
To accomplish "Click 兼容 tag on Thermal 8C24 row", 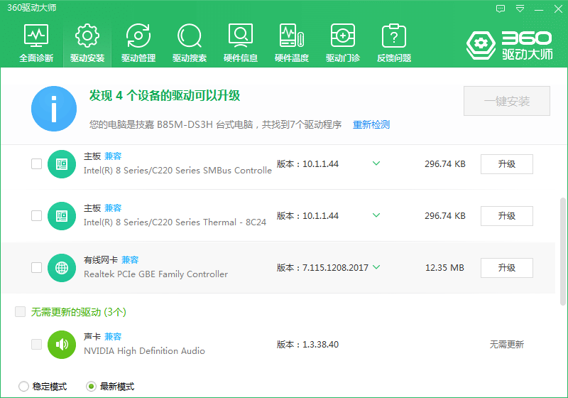I will pos(113,208).
